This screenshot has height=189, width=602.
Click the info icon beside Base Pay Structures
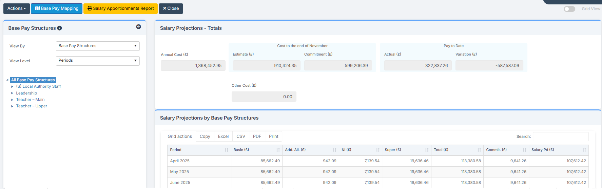pyautogui.click(x=59, y=28)
